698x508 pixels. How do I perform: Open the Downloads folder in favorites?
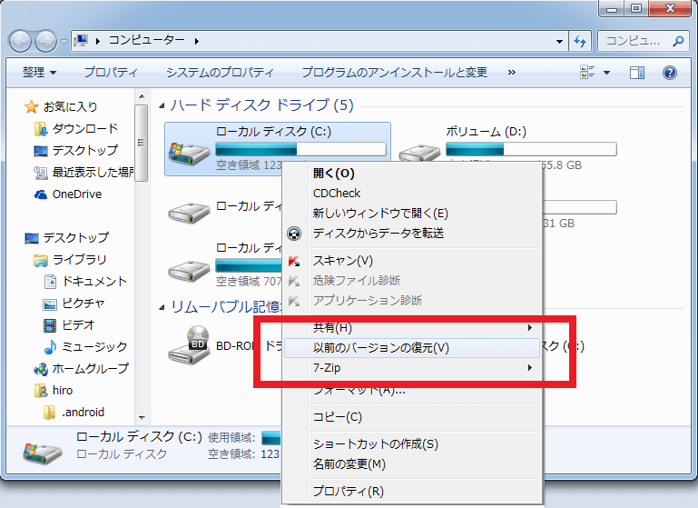point(84,128)
